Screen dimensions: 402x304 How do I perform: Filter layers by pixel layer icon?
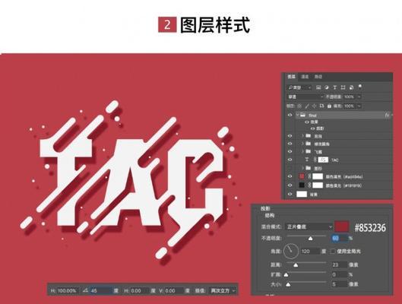tap(318, 87)
